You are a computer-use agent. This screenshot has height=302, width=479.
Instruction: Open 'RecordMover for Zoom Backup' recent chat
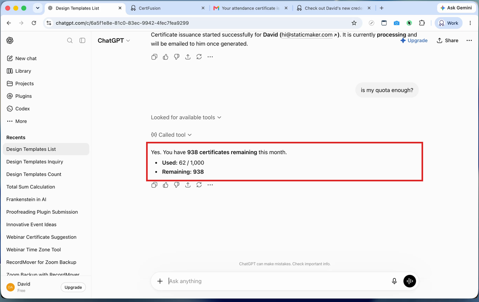[46, 262]
